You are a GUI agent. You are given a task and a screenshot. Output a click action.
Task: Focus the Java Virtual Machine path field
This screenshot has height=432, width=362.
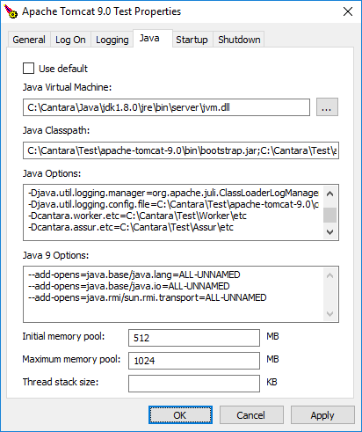166,107
